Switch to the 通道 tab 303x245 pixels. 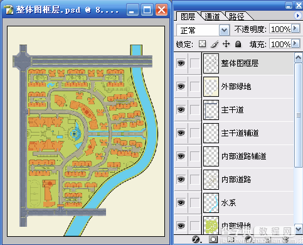click(x=212, y=16)
